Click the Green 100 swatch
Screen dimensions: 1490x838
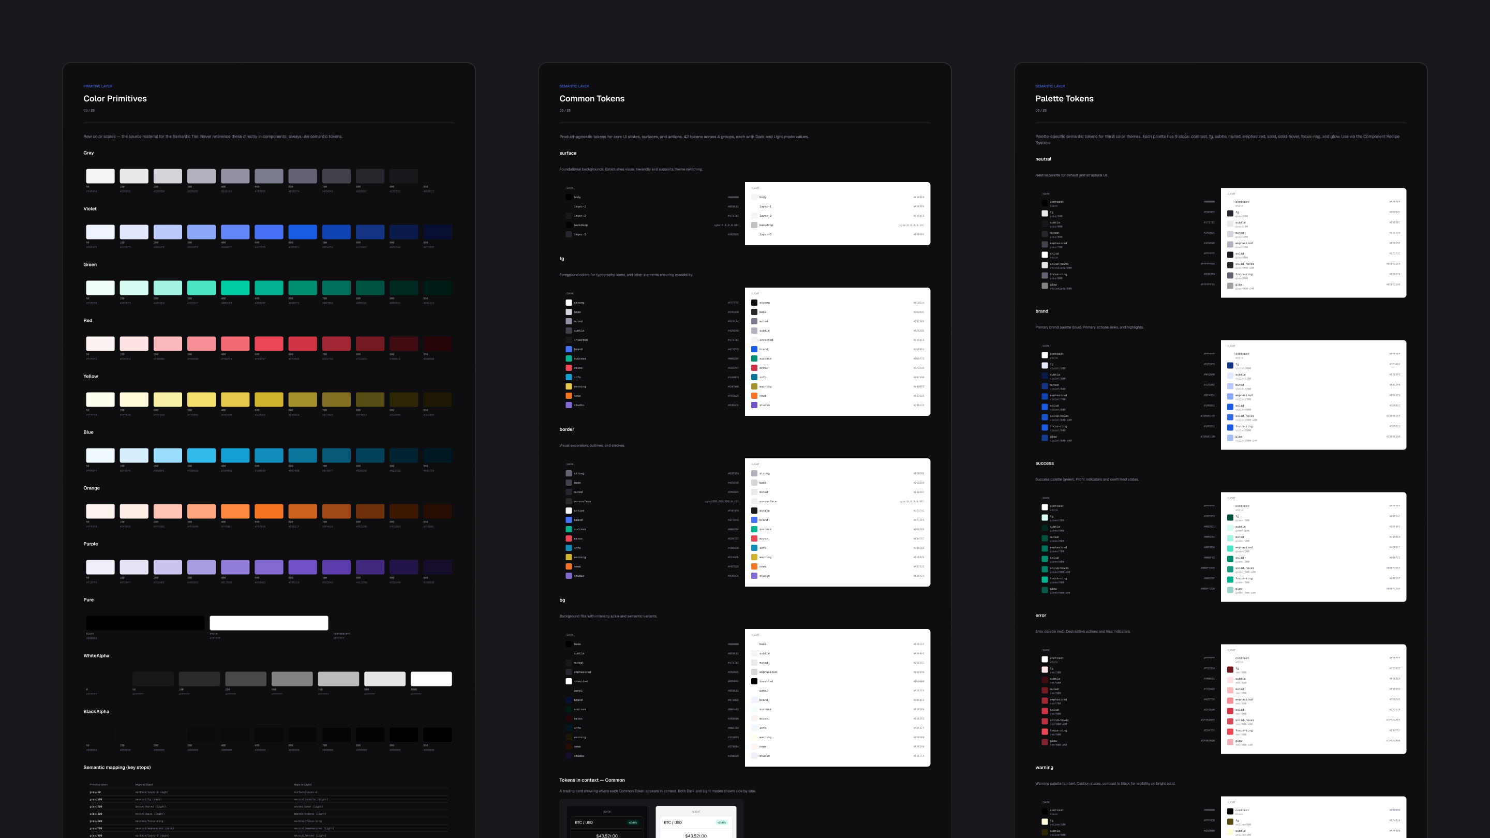click(x=133, y=288)
